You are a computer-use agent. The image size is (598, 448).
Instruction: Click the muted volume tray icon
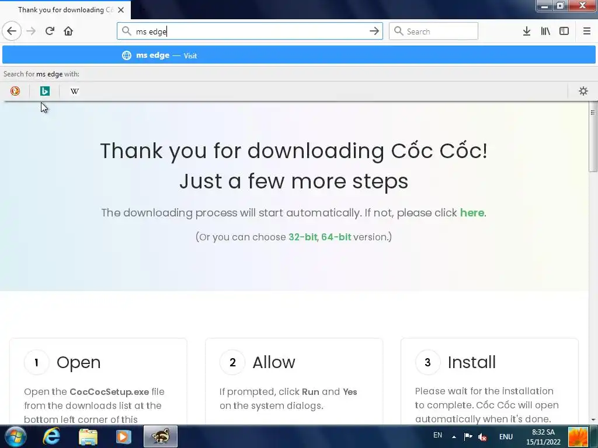coord(482,437)
